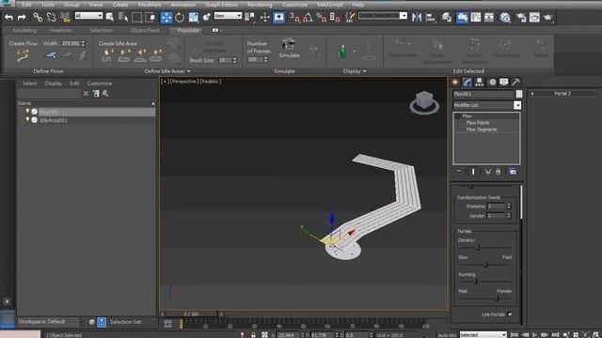Viewport: 602px width, 338px height.
Task: Open the Modifier List dropdown
Action: (487, 105)
